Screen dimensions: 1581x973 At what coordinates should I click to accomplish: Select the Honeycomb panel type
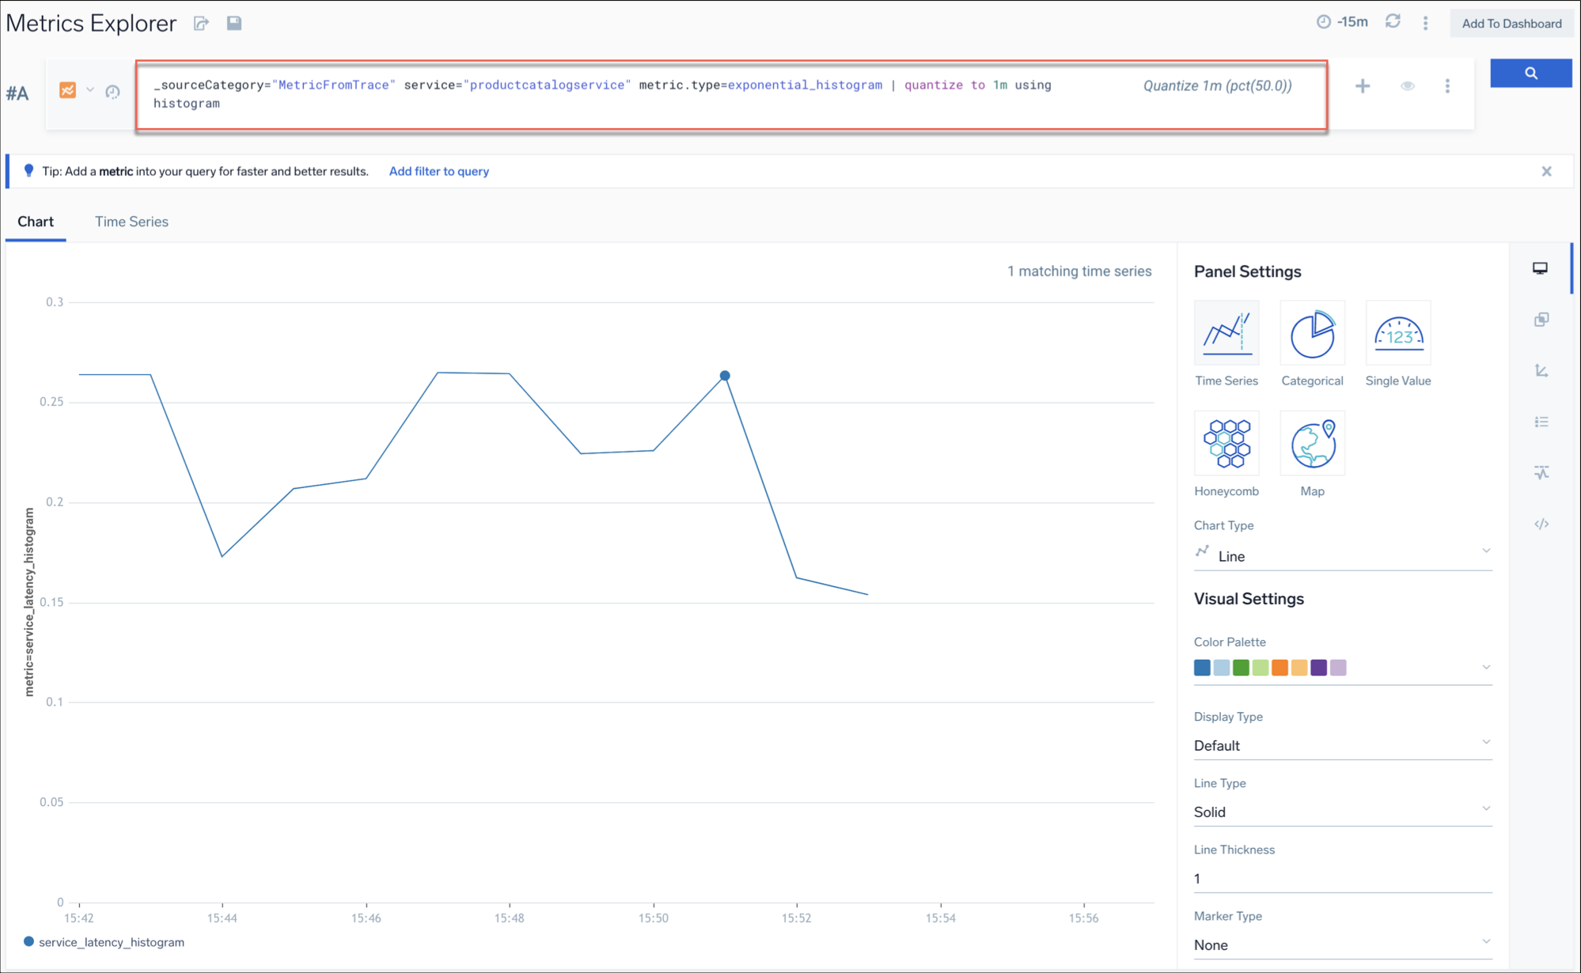click(x=1226, y=444)
